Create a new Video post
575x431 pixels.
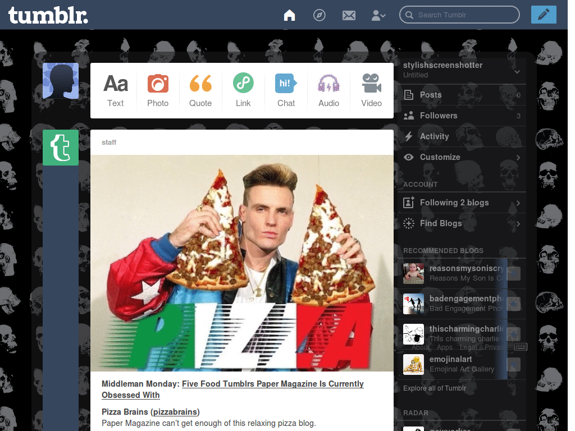pyautogui.click(x=371, y=90)
